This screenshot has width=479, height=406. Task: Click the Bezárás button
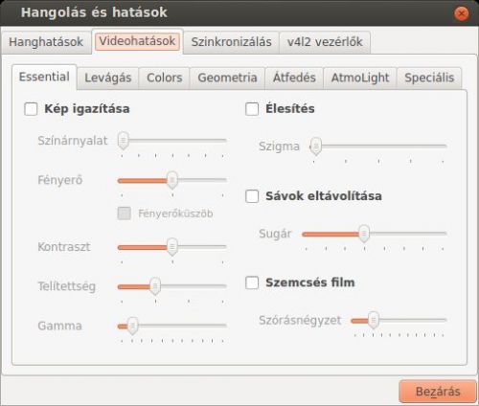438,392
